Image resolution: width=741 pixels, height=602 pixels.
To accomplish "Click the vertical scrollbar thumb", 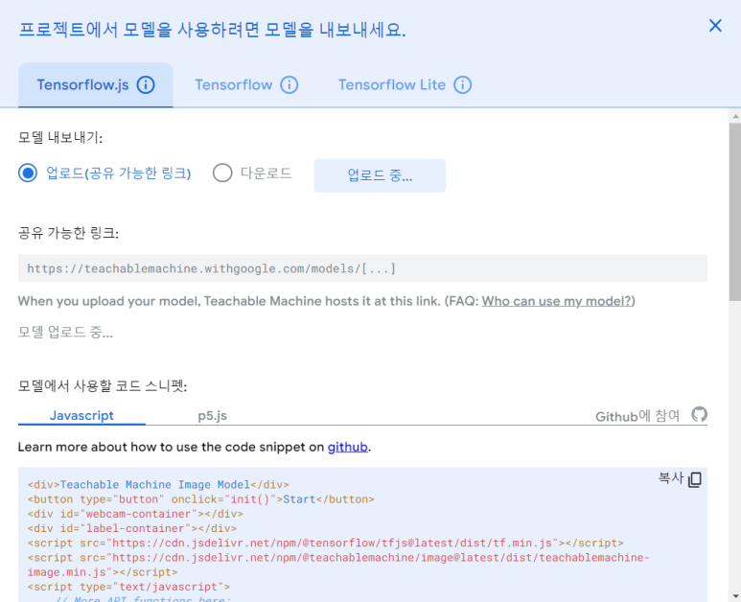I will click(735, 212).
